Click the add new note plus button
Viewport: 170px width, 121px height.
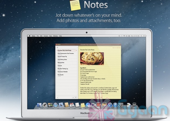pos(57,97)
